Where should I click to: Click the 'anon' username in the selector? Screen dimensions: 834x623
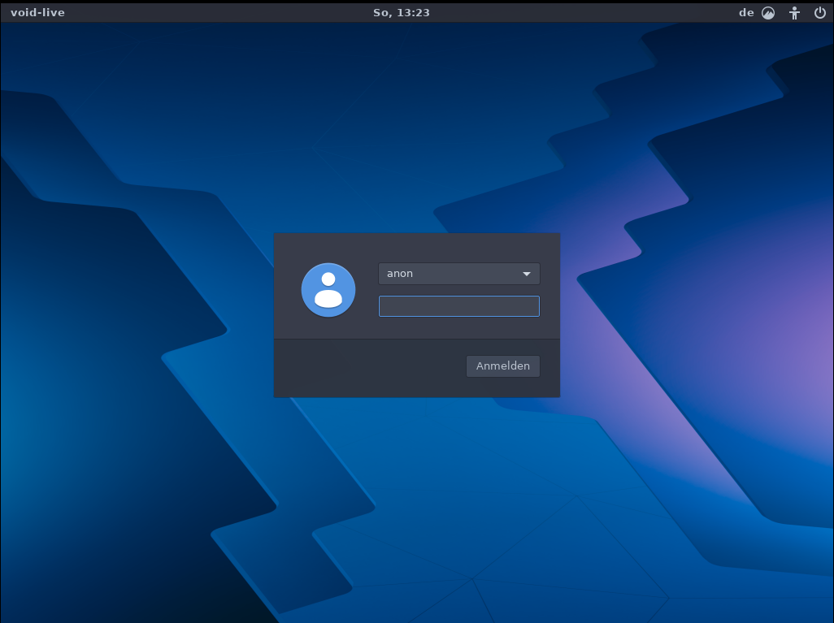(400, 274)
